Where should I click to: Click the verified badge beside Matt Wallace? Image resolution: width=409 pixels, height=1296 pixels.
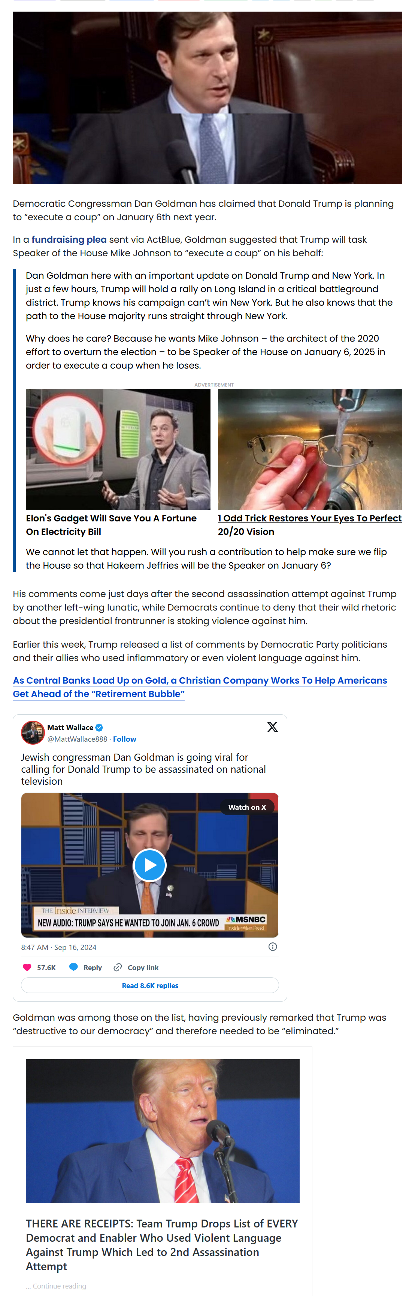[99, 727]
